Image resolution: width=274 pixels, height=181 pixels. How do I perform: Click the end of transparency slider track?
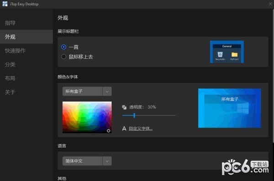(x=175, y=116)
